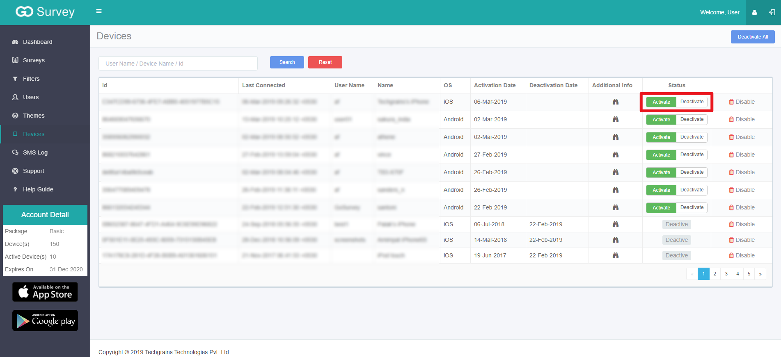Screen dimensions: 781x357
Task: Open Help Guide in the sidebar
Action: point(45,189)
